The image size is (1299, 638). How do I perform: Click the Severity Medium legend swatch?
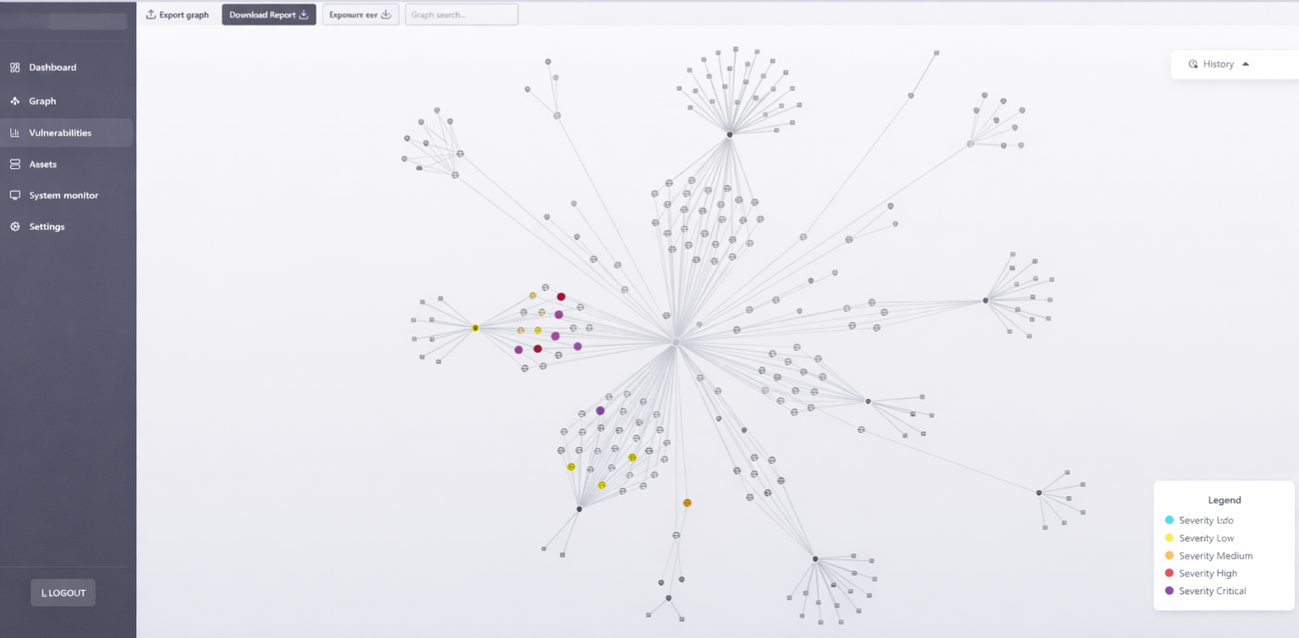point(1170,555)
